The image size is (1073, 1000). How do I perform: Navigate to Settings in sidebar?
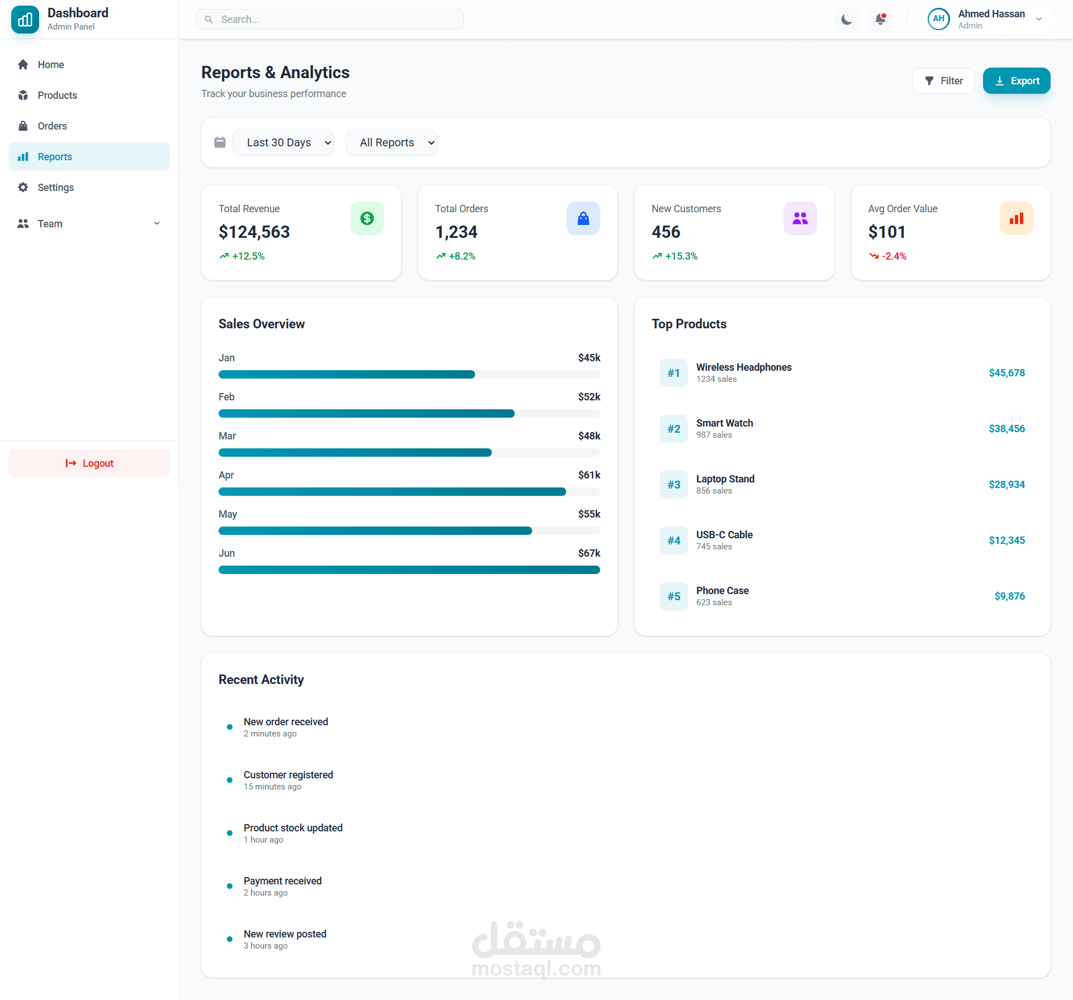pos(55,188)
